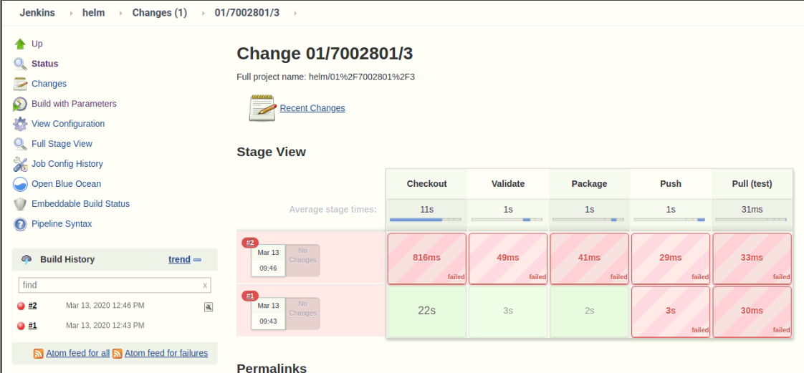Open build #2 in Build History
804x373 pixels.
tap(33, 306)
